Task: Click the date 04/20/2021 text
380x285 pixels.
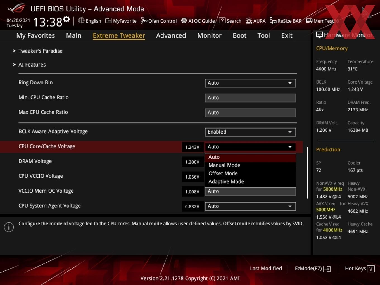Action: [x=18, y=20]
